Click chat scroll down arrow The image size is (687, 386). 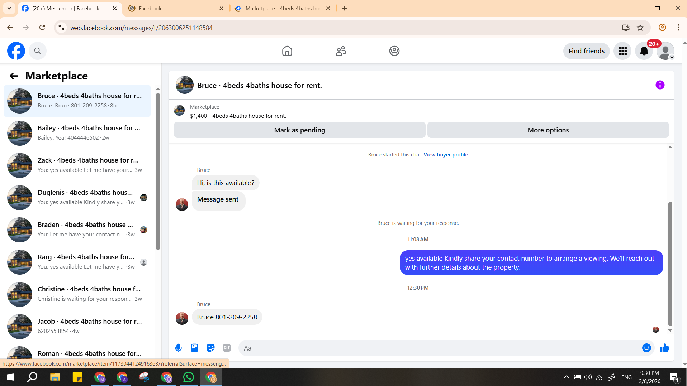click(x=670, y=330)
